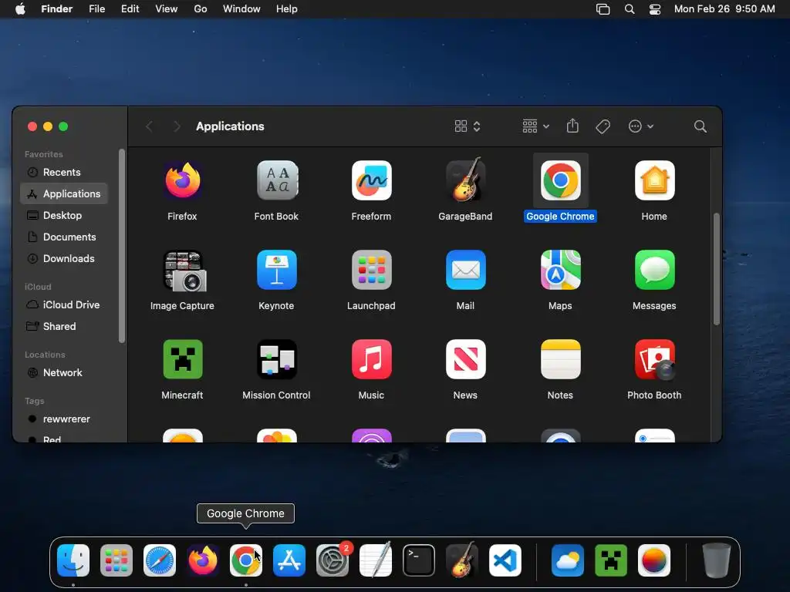Viewport: 790px width, 592px height.
Task: Click the Share toolbar button
Action: pyautogui.click(x=573, y=126)
